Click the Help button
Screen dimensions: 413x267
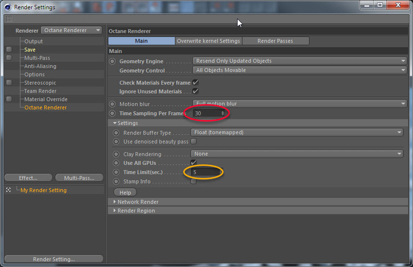point(125,193)
